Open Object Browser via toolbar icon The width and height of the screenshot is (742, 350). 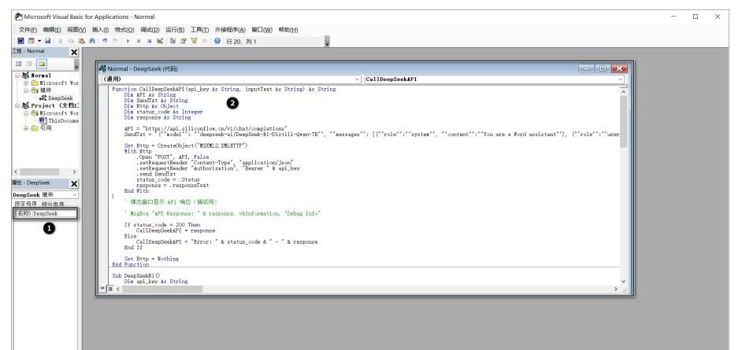[x=194, y=41]
